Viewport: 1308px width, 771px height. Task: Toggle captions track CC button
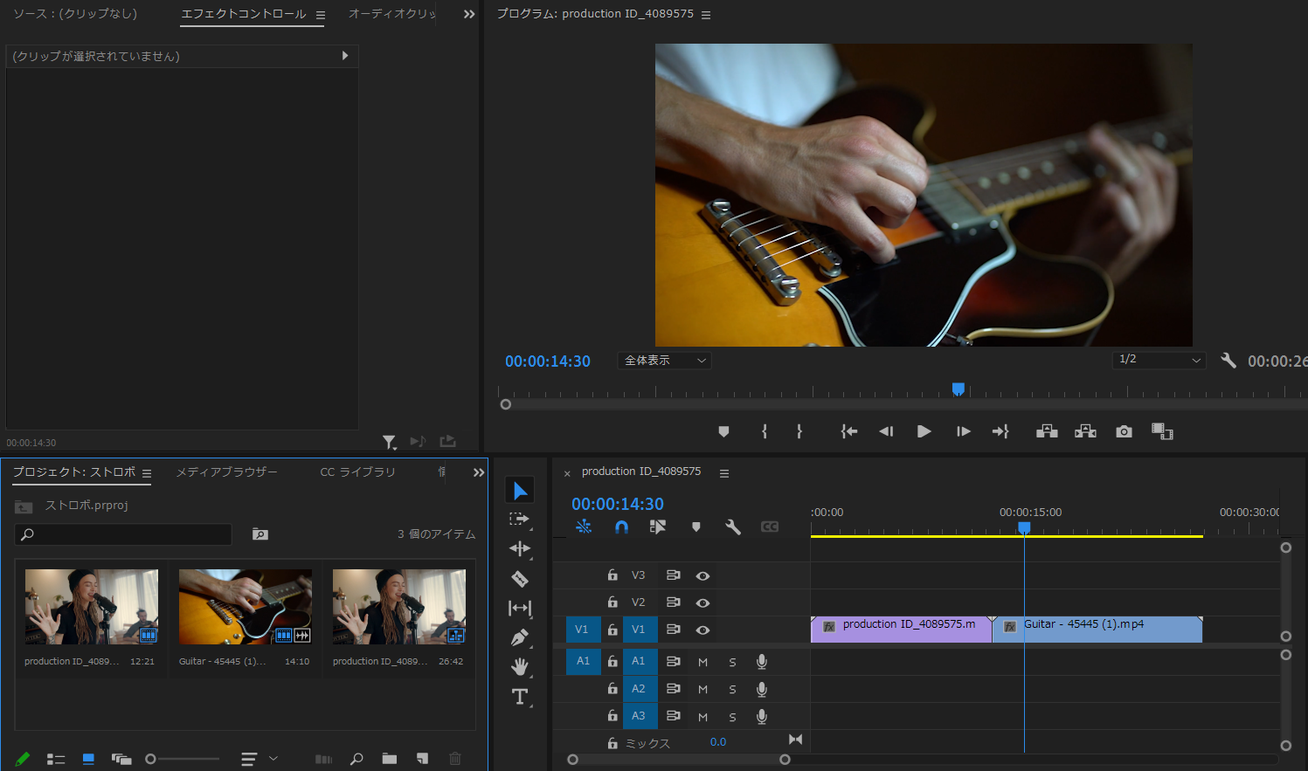770,527
